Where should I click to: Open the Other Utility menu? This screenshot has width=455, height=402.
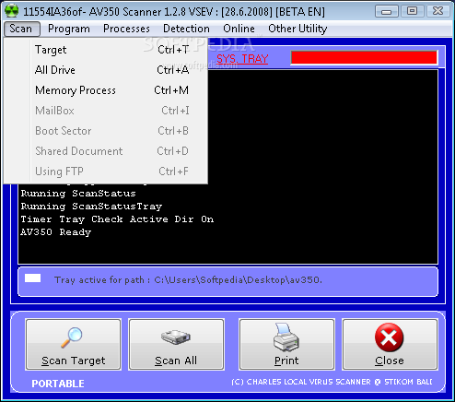coord(297,29)
